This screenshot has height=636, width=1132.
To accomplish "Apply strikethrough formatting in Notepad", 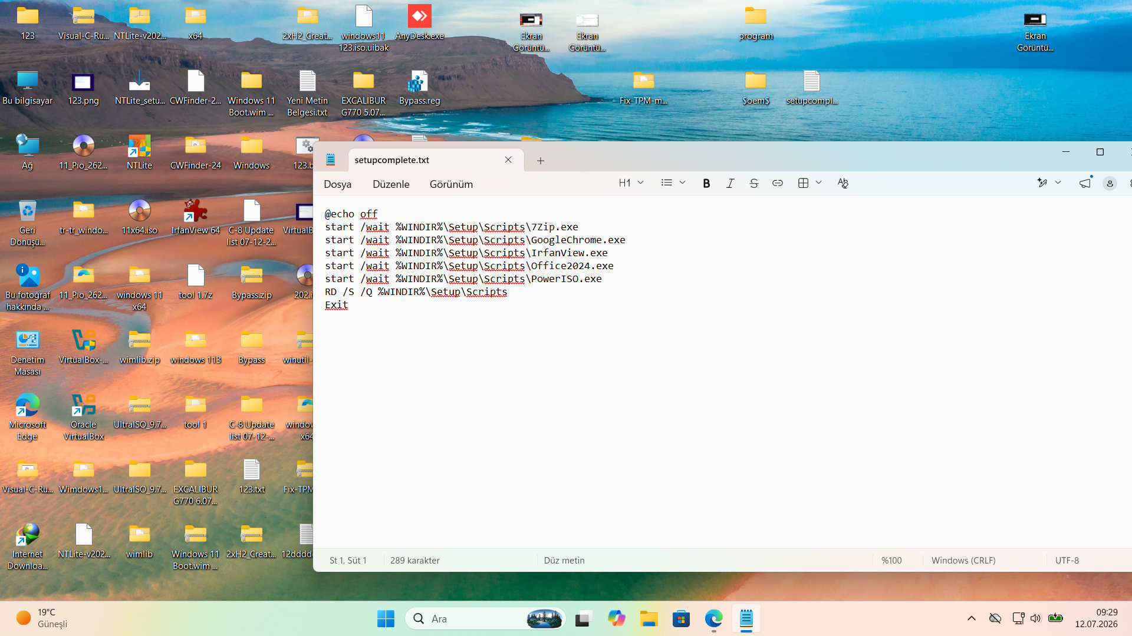I will coord(753,183).
